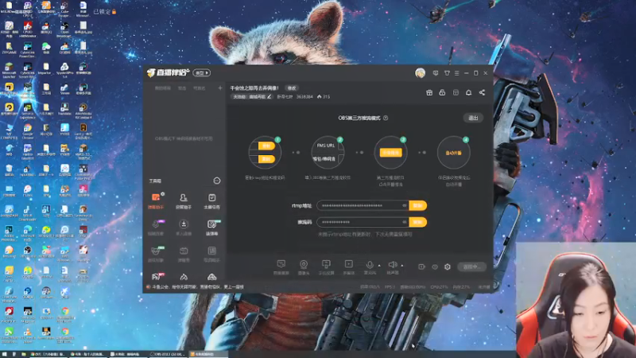Viewport: 636px width, 358px height.
Task: Open the guild announcement in the status bar
Action: point(196,287)
